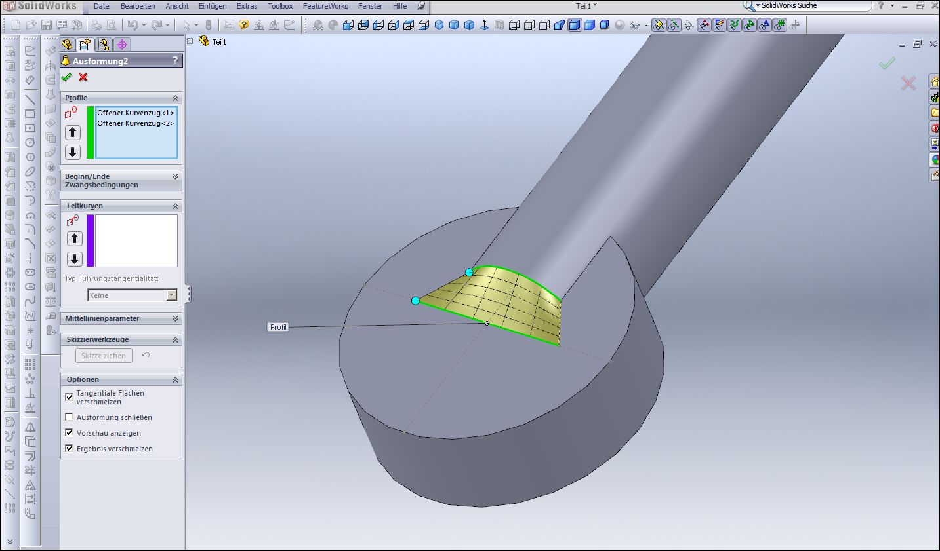Cancel feature using viewport red X

click(x=909, y=83)
